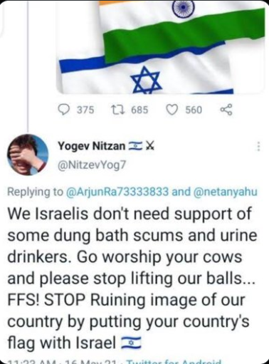Click the 560 likes count
The height and width of the screenshot is (364, 269).
tap(194, 110)
